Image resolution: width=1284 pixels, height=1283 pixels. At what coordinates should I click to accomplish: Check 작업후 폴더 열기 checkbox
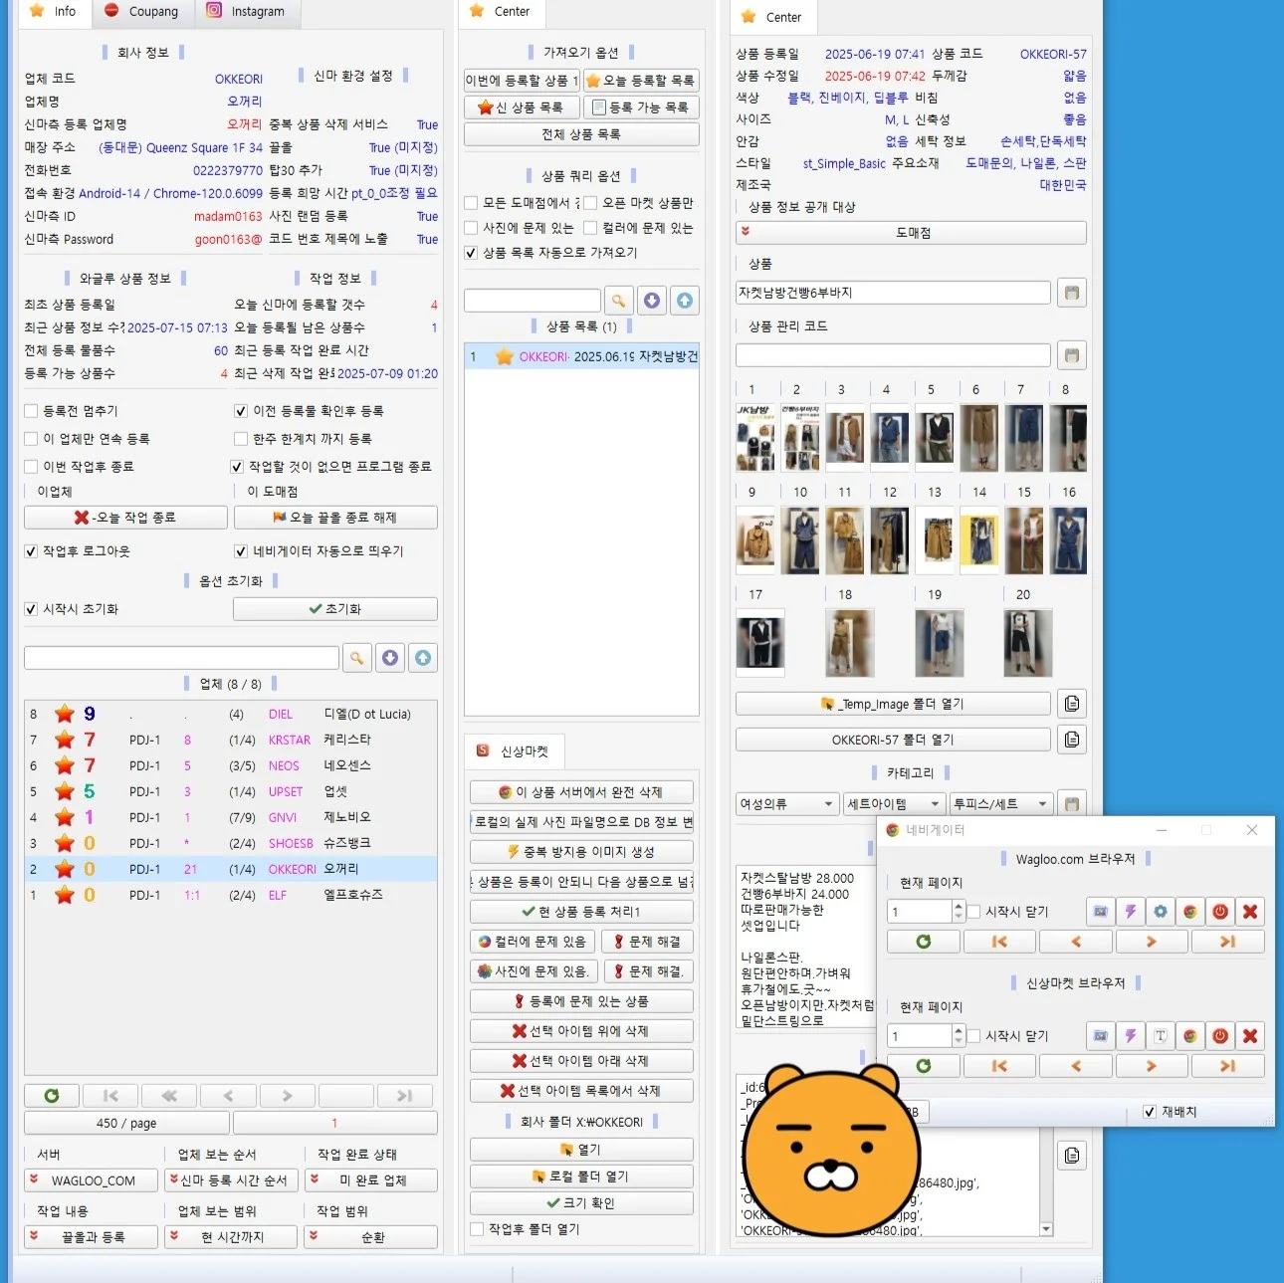(477, 1229)
